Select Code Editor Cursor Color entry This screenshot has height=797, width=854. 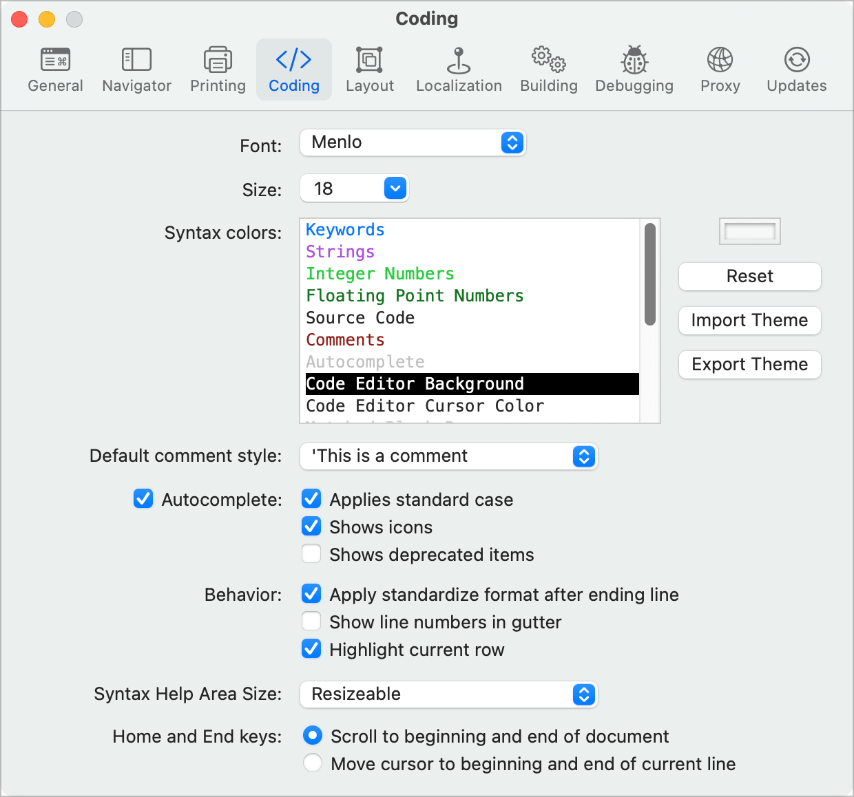coord(472,406)
